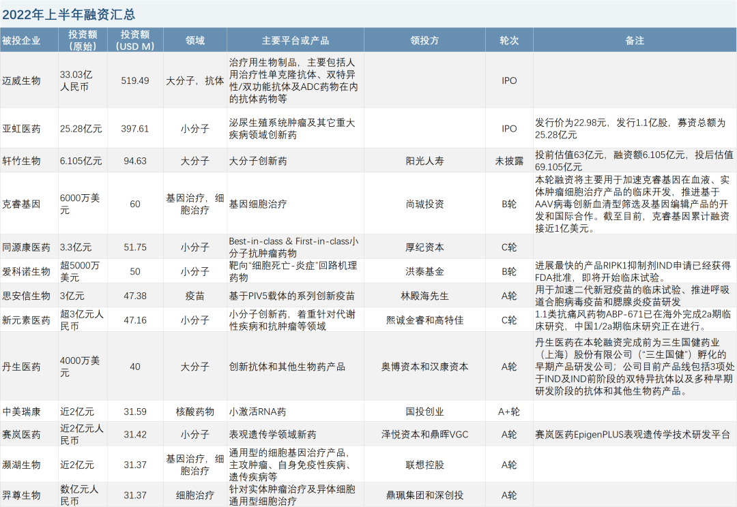Click the 2022年上半年融资汇总 title
The image size is (737, 507).
coord(68,13)
